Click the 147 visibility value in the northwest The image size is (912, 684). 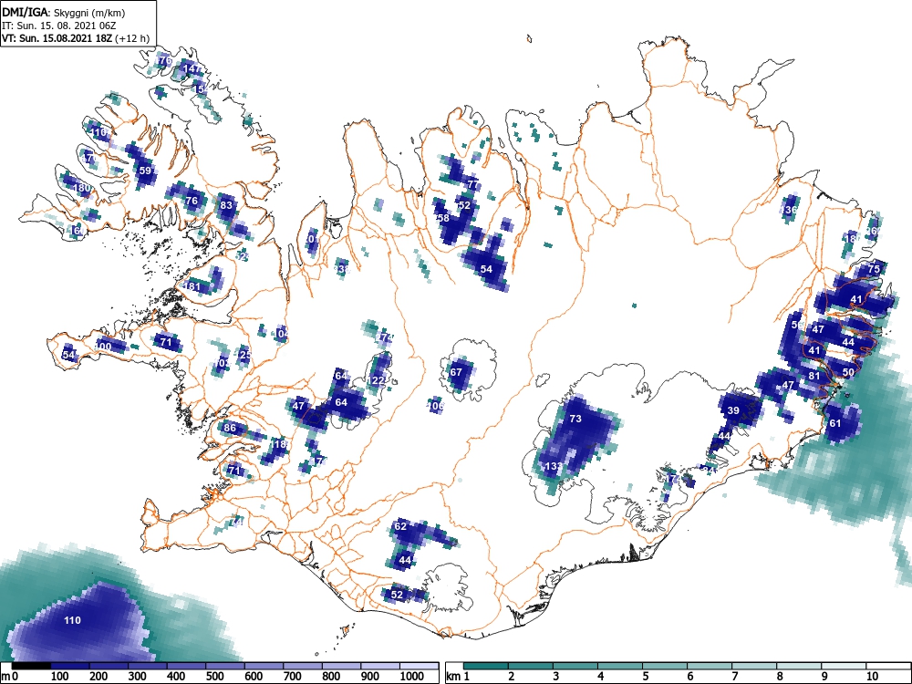click(x=192, y=68)
